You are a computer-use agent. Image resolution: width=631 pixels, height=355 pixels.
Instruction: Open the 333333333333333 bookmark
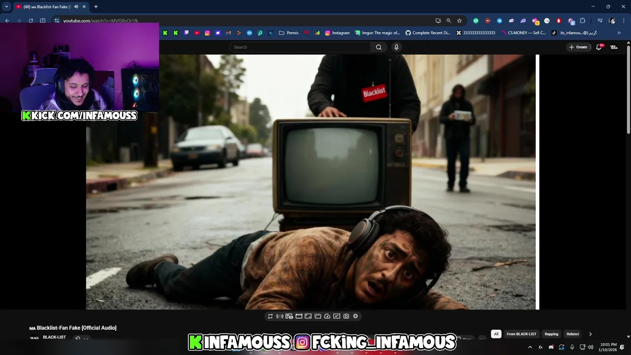tap(476, 33)
